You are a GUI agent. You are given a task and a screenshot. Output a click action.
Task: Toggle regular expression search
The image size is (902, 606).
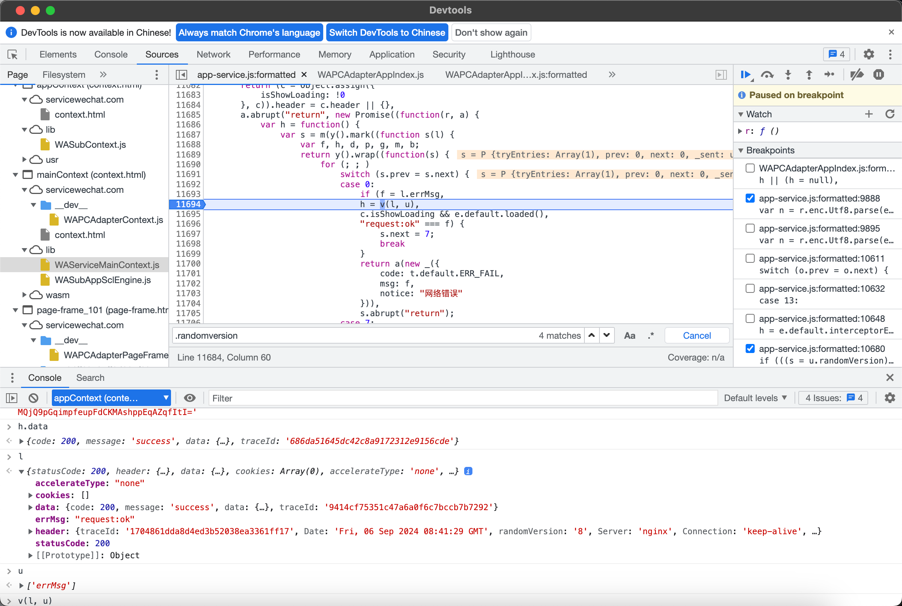coord(651,335)
